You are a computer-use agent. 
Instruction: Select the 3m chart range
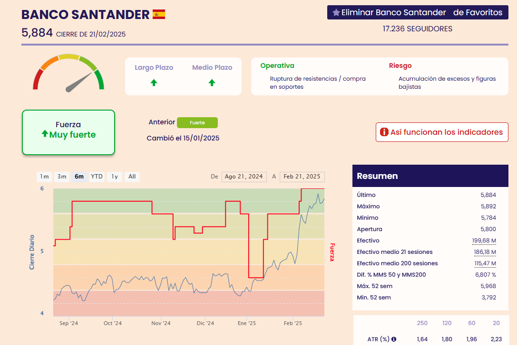tap(62, 177)
